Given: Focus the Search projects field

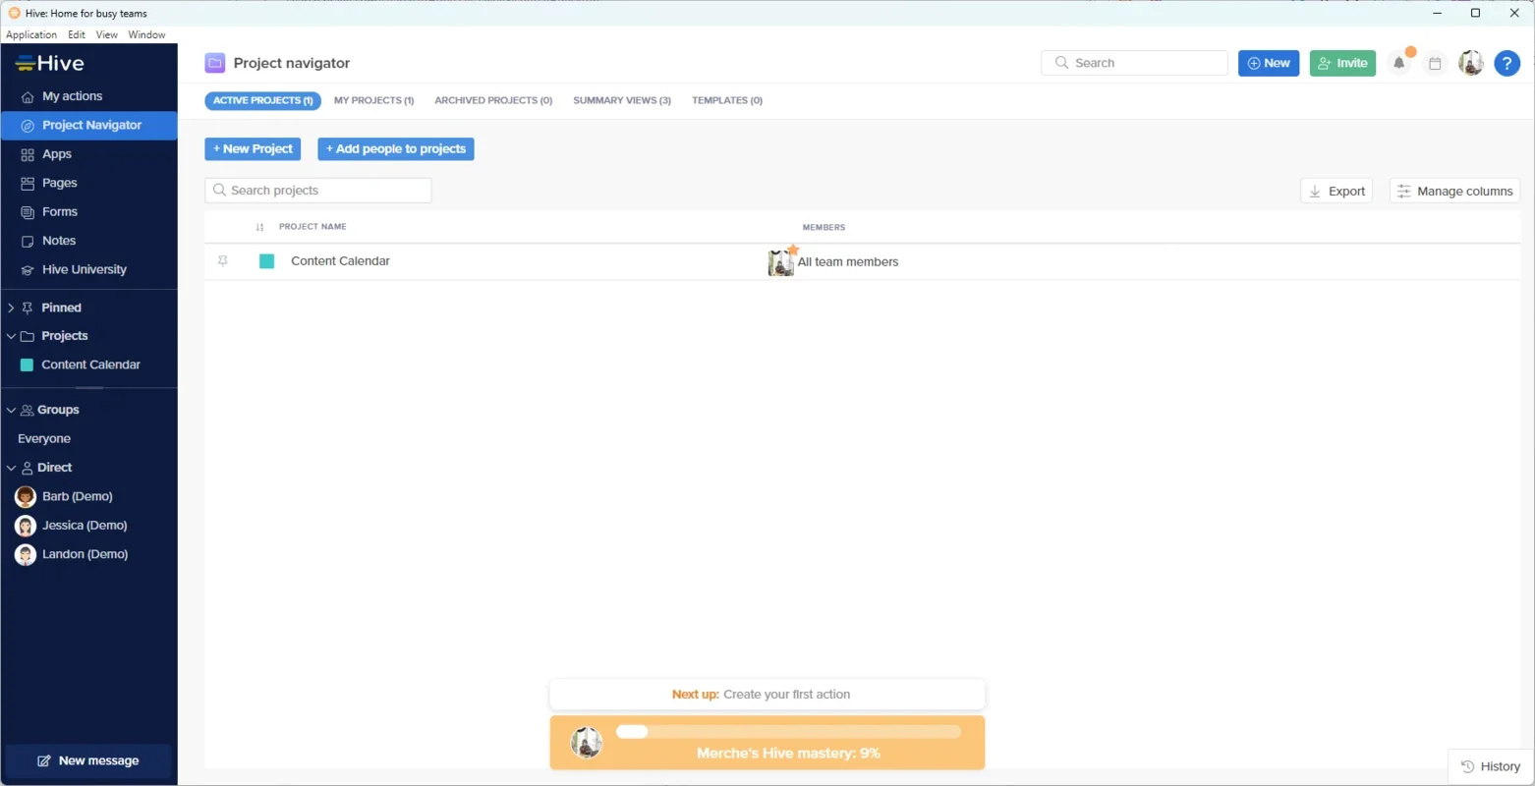Looking at the screenshot, I should [318, 191].
